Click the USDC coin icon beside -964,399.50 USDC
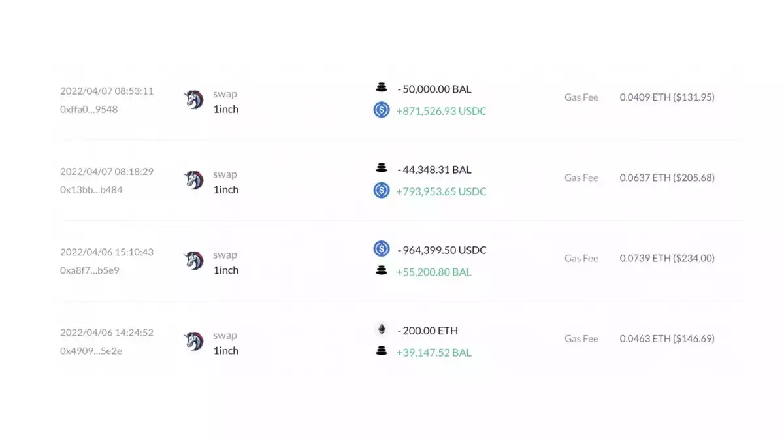Image resolution: width=784 pixels, height=439 pixels. 382,249
